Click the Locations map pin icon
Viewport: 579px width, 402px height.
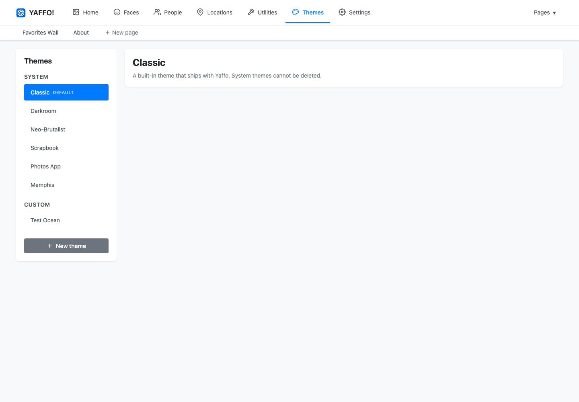pyautogui.click(x=200, y=12)
